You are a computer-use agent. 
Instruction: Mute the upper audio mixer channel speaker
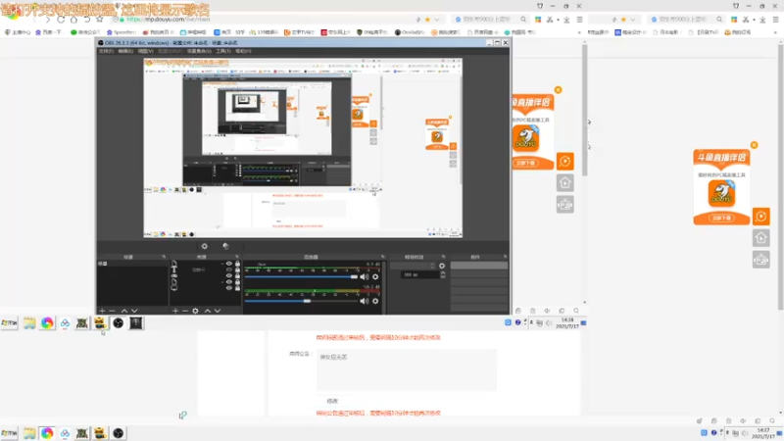[364, 276]
